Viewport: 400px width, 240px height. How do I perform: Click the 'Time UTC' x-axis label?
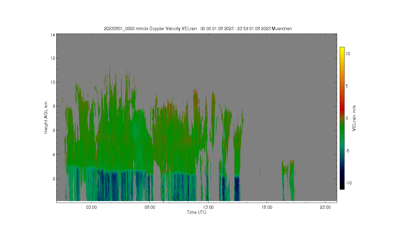click(x=197, y=212)
